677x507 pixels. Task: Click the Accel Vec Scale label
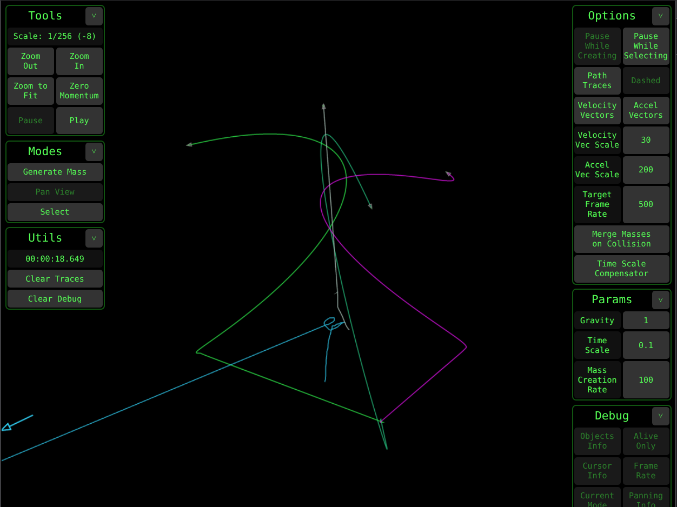coord(598,170)
